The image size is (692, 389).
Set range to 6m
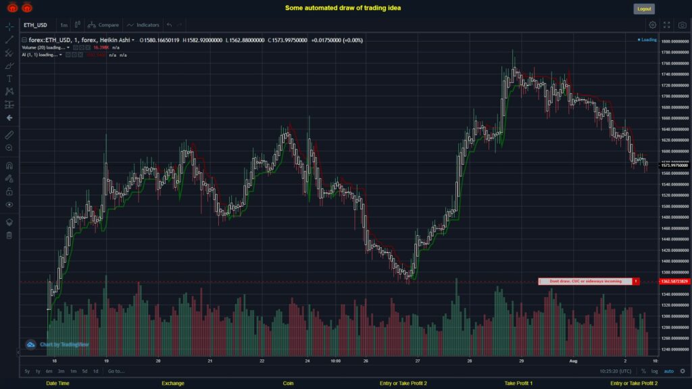(49, 371)
